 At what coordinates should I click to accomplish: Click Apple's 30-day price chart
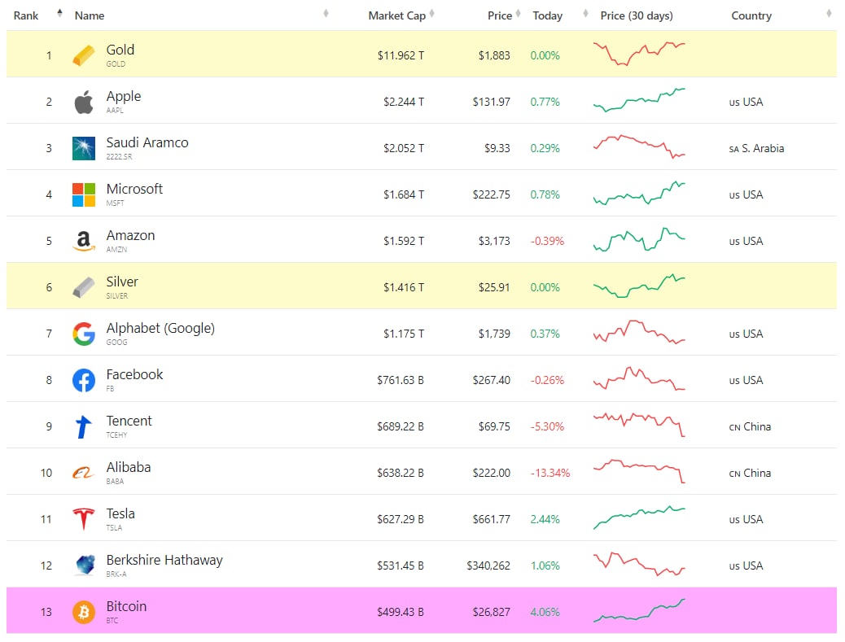(639, 99)
